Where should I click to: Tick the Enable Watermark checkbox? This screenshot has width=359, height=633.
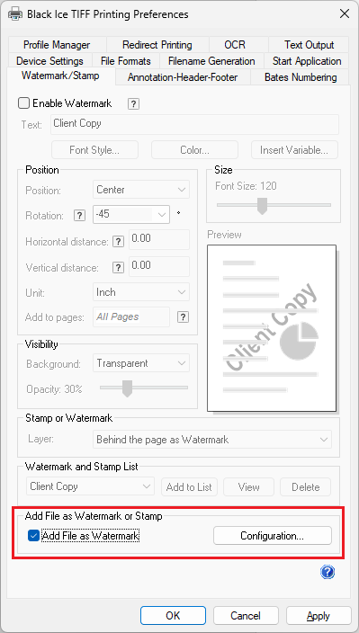[23, 103]
